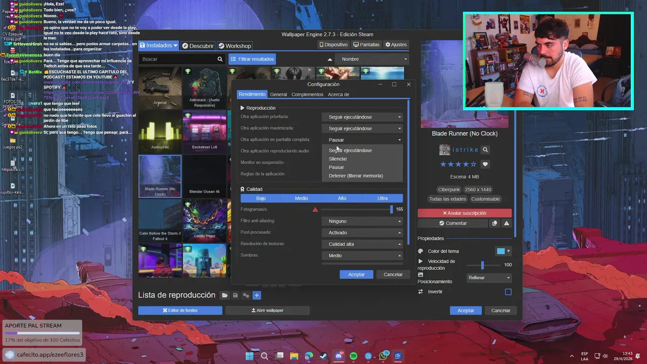Switch to the Acerca de tab
The width and height of the screenshot is (647, 364).
(339, 95)
